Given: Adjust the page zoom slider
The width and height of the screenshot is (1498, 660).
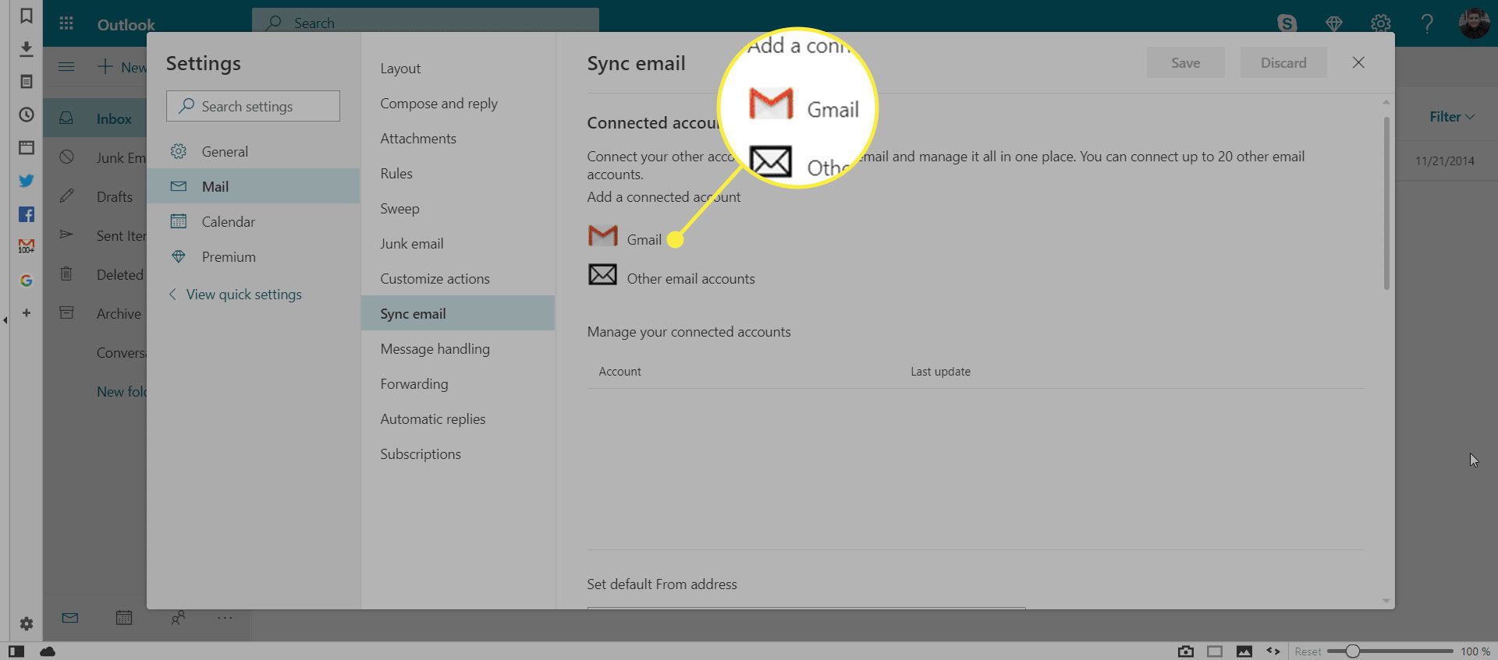Looking at the screenshot, I should (1390, 651).
